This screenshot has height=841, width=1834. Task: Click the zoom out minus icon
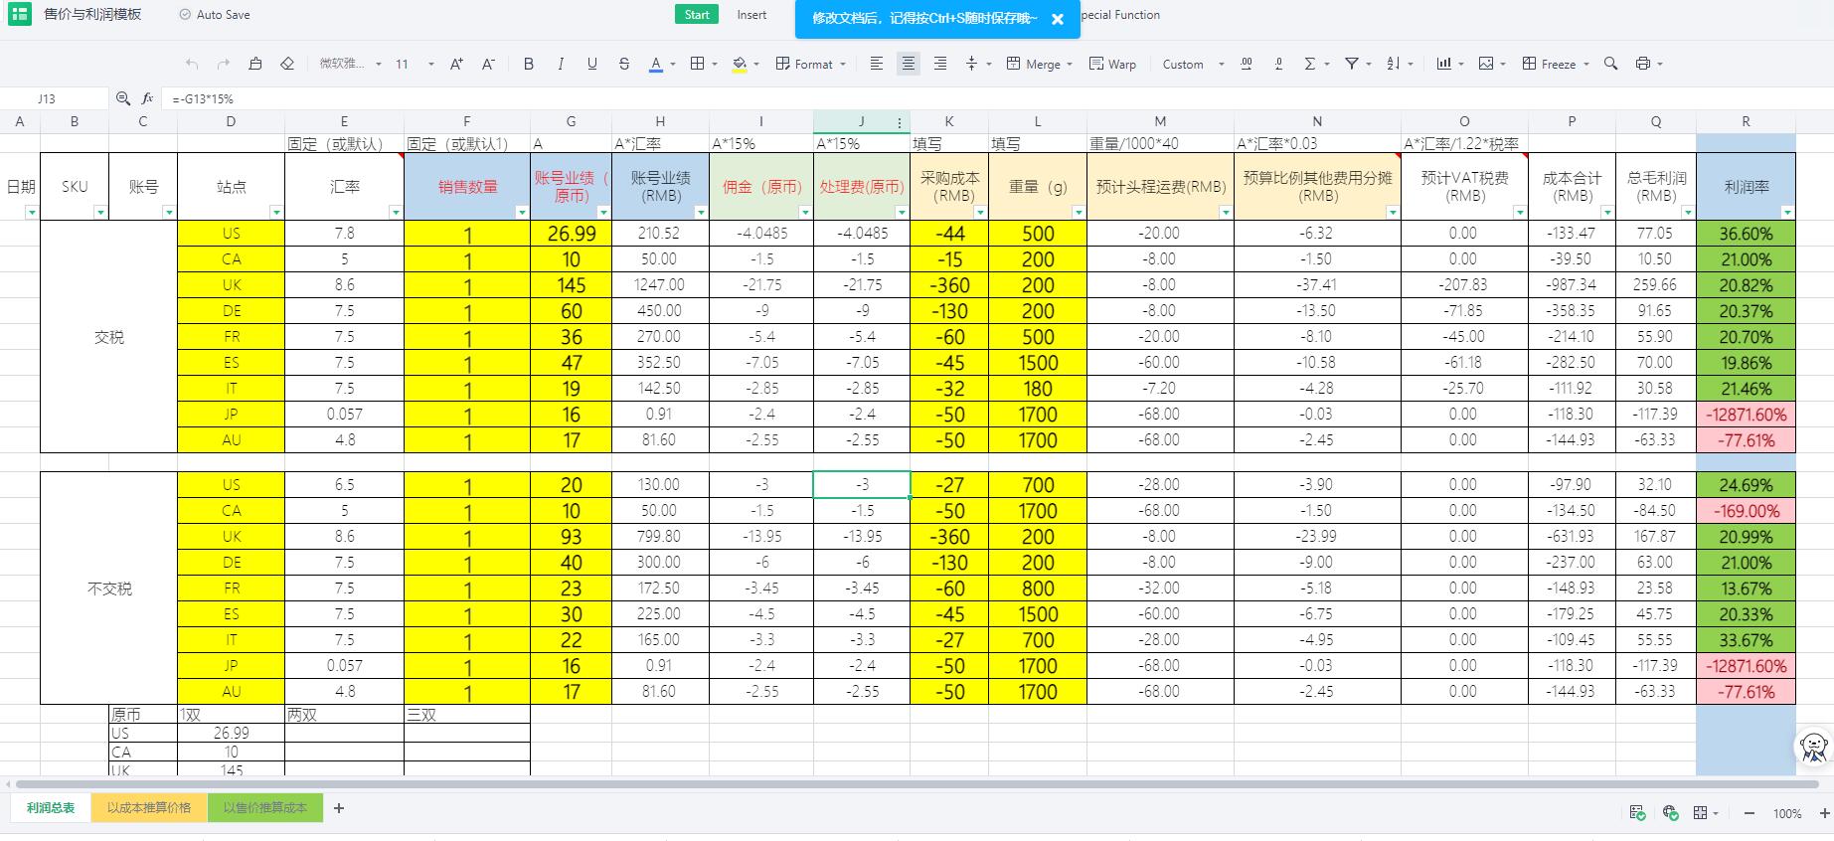[x=1750, y=813]
